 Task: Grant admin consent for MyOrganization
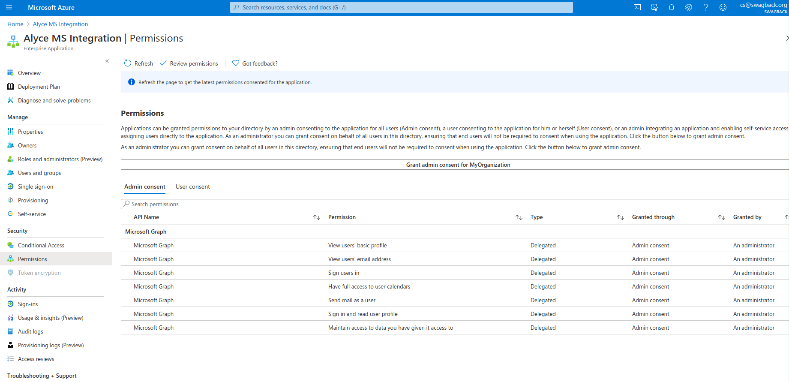coord(455,165)
